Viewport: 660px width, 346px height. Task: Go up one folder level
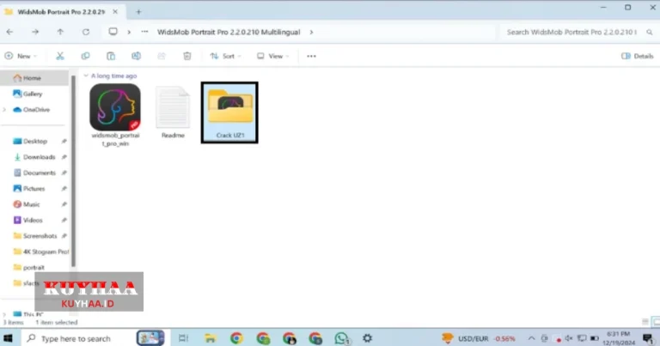click(x=60, y=32)
